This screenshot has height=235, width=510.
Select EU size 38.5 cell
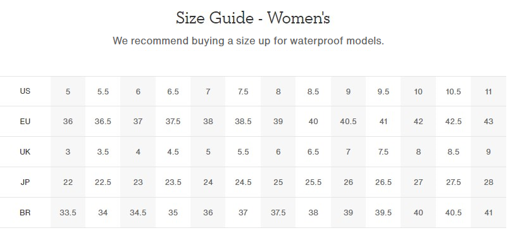(x=243, y=122)
